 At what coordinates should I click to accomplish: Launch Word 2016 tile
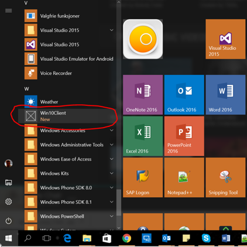pos(225,95)
